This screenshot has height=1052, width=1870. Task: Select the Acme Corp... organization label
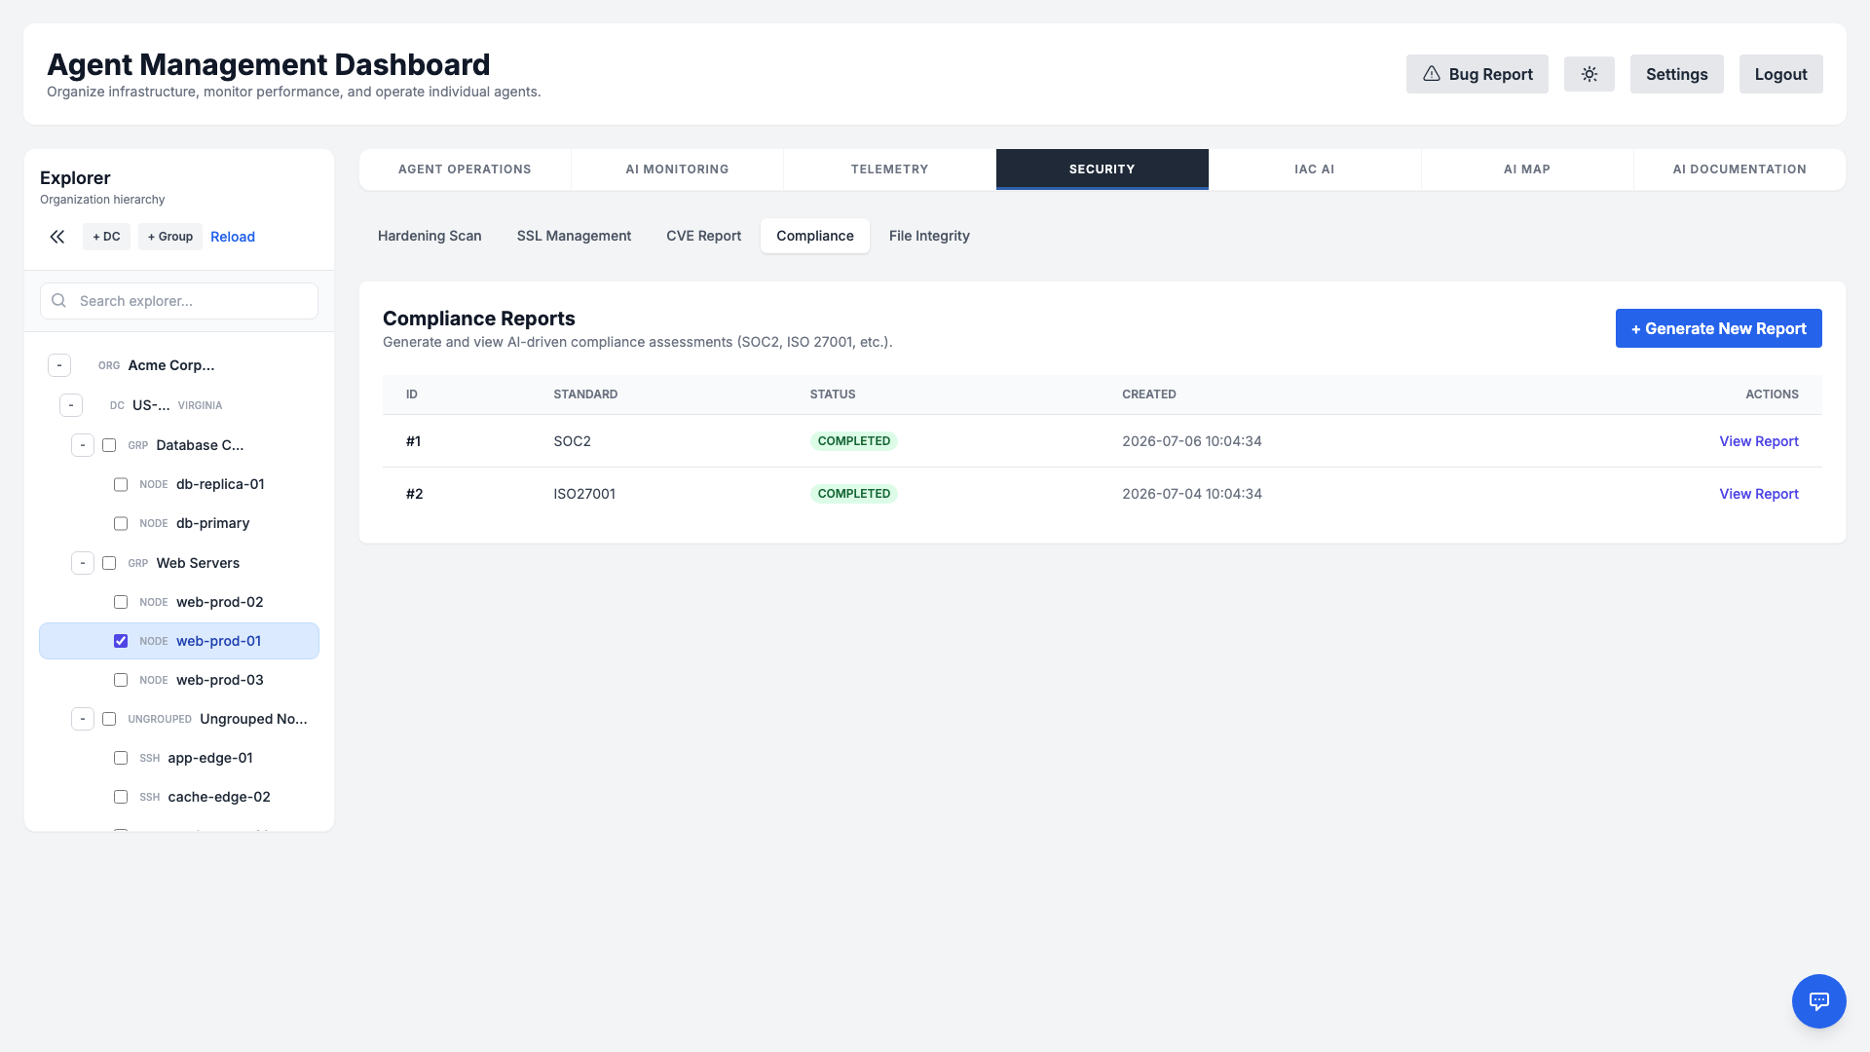coord(171,365)
